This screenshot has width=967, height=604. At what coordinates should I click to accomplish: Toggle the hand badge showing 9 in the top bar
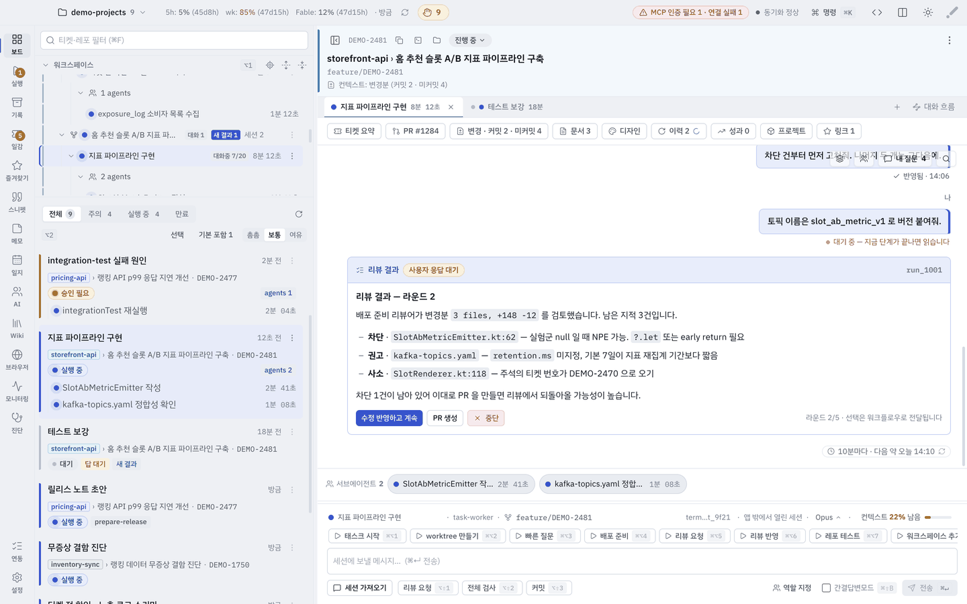tap(432, 12)
